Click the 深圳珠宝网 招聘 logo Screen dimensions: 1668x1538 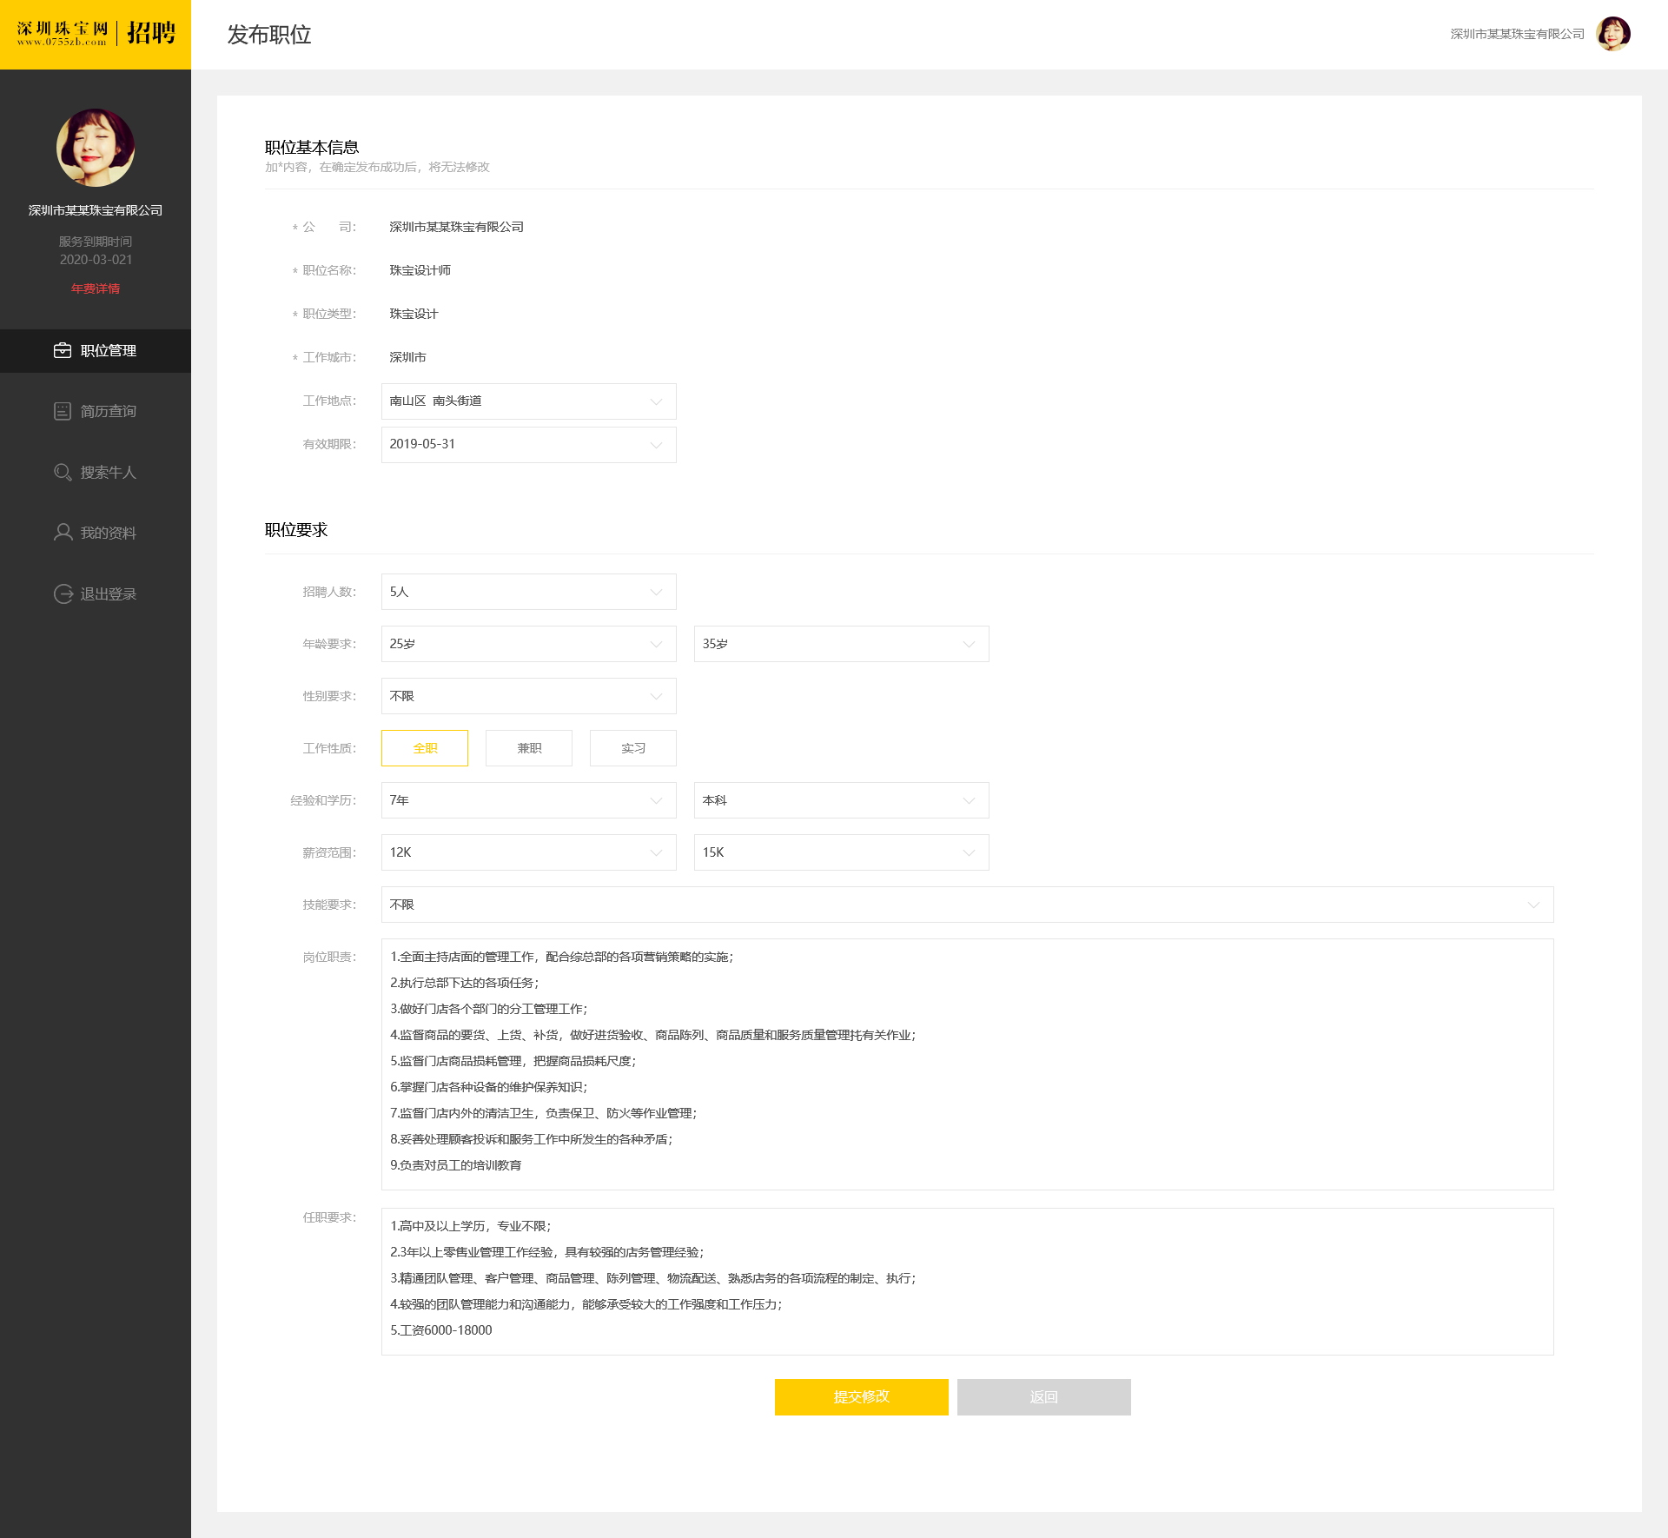click(x=96, y=34)
